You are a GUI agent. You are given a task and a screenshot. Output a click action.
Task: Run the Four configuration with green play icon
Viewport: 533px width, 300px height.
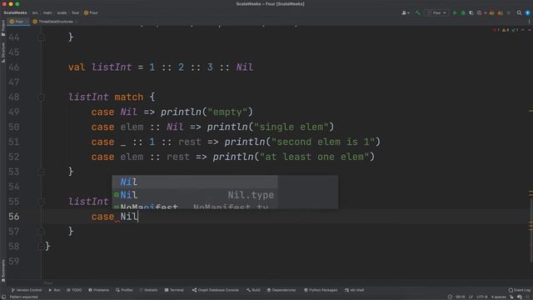455,13
